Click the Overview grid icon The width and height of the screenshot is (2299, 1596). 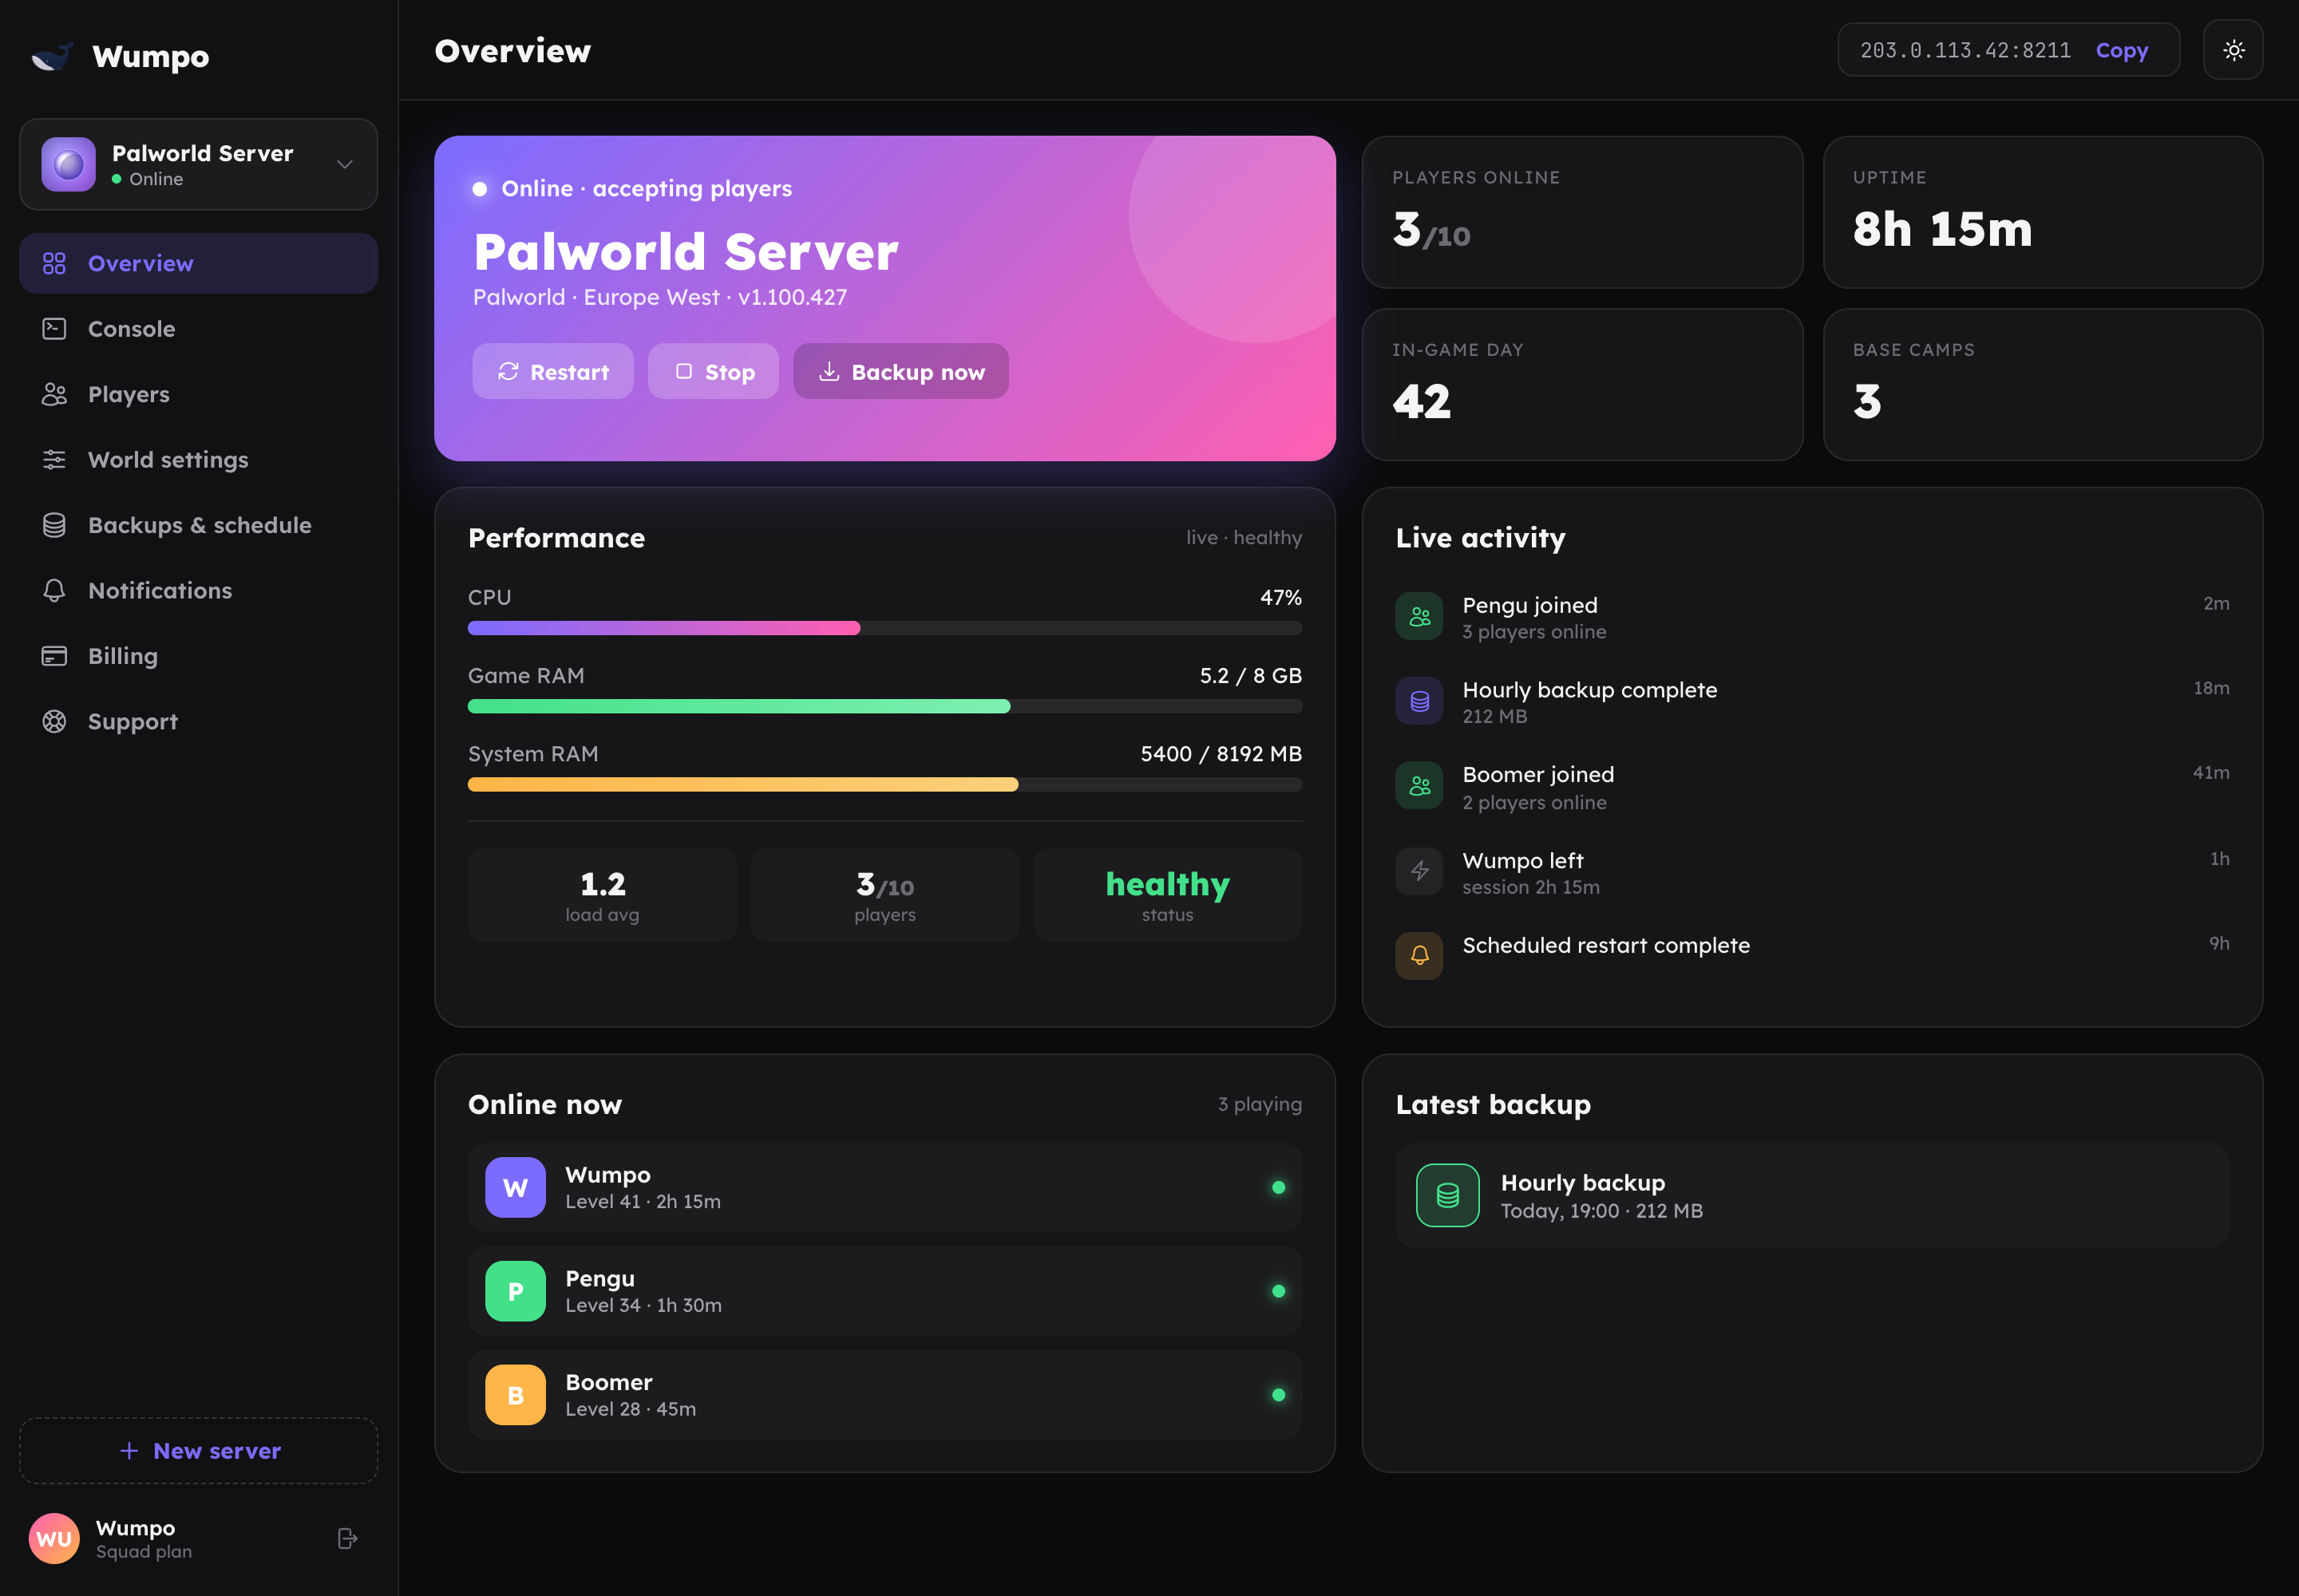coord(54,264)
